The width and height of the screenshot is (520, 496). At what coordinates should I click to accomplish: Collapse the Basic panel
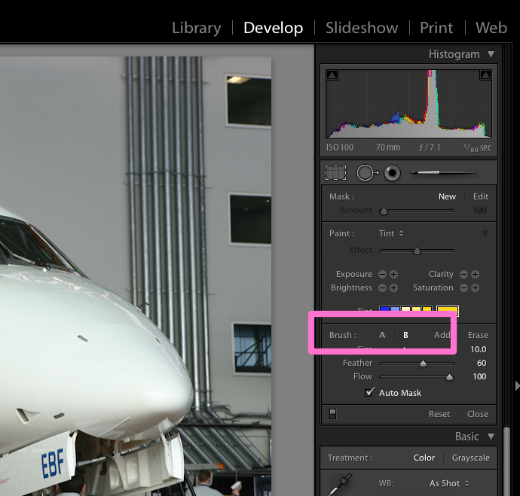tap(491, 437)
